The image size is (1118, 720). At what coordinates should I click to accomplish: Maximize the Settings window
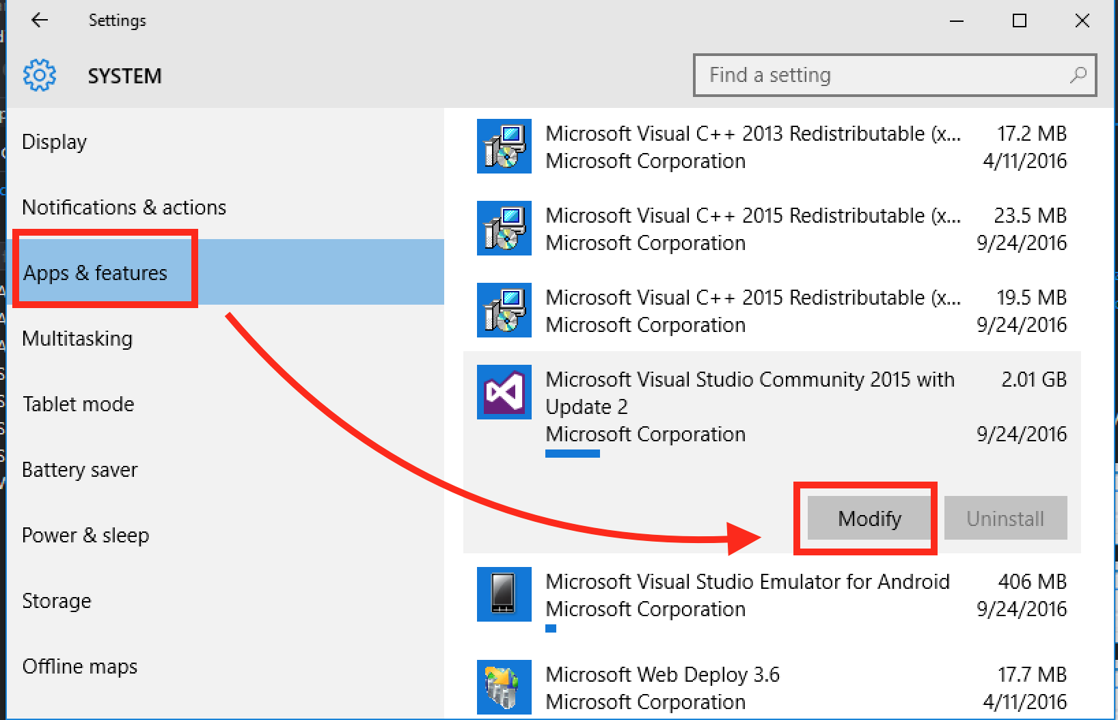pyautogui.click(x=1020, y=20)
